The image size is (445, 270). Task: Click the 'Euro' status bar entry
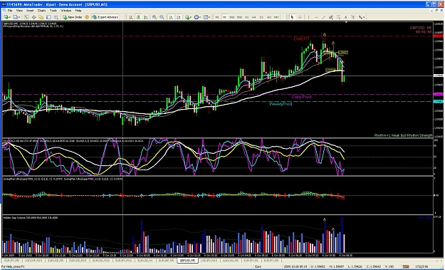(x=258, y=266)
